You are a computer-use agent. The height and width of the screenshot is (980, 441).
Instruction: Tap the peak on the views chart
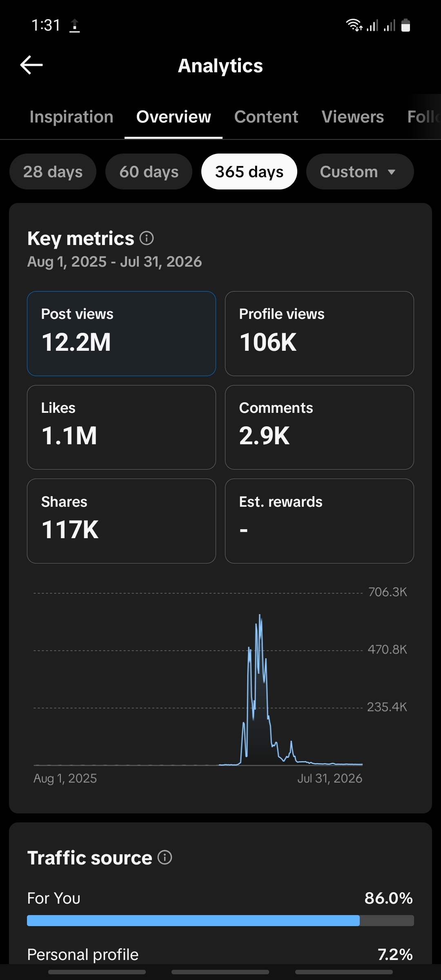(260, 616)
